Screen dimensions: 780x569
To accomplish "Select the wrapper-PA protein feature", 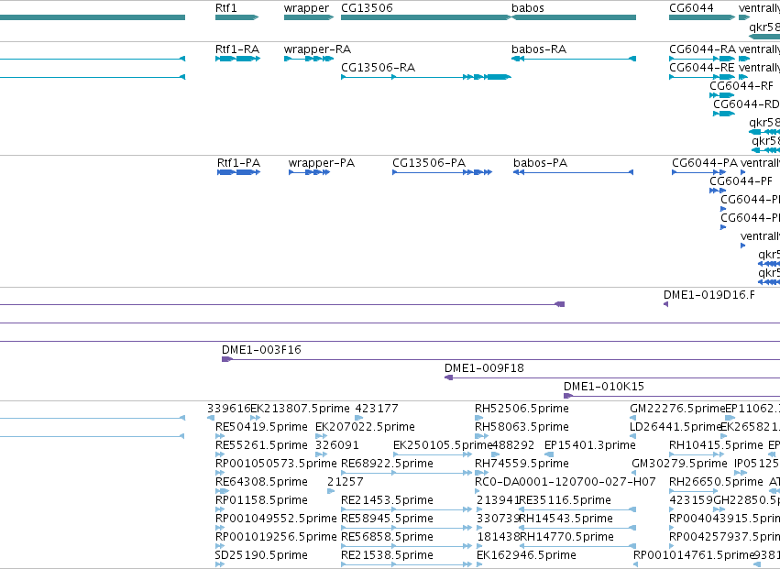I will [309, 172].
